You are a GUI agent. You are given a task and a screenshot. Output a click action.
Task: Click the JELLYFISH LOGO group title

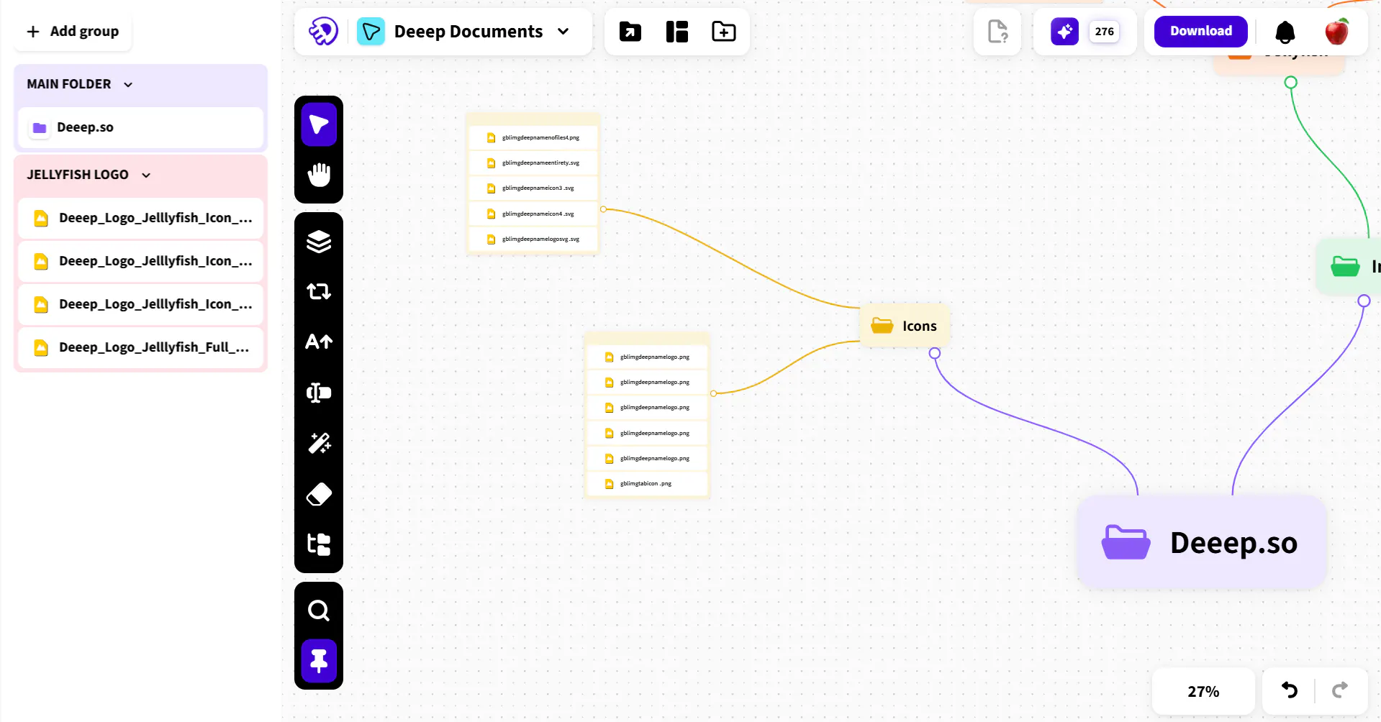pyautogui.click(x=78, y=175)
